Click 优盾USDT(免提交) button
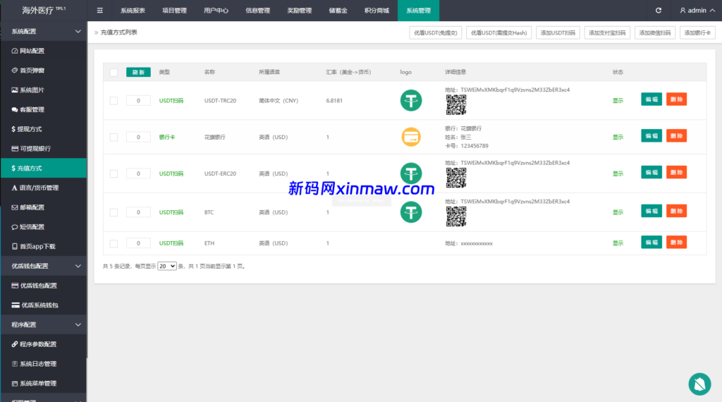 click(x=436, y=32)
